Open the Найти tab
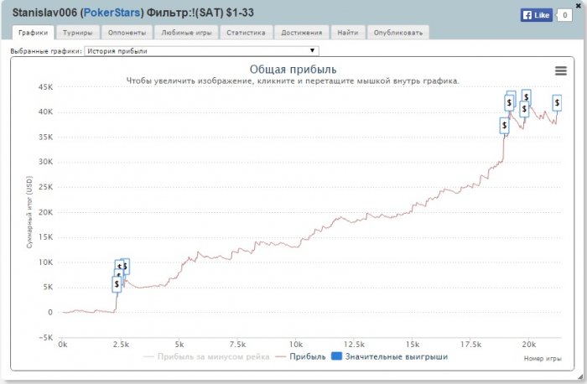This screenshot has height=384, width=587. pyautogui.click(x=348, y=33)
